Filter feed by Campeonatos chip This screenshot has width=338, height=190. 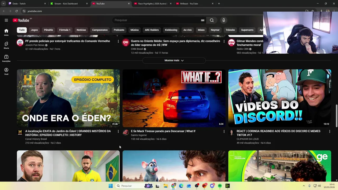click(x=100, y=30)
